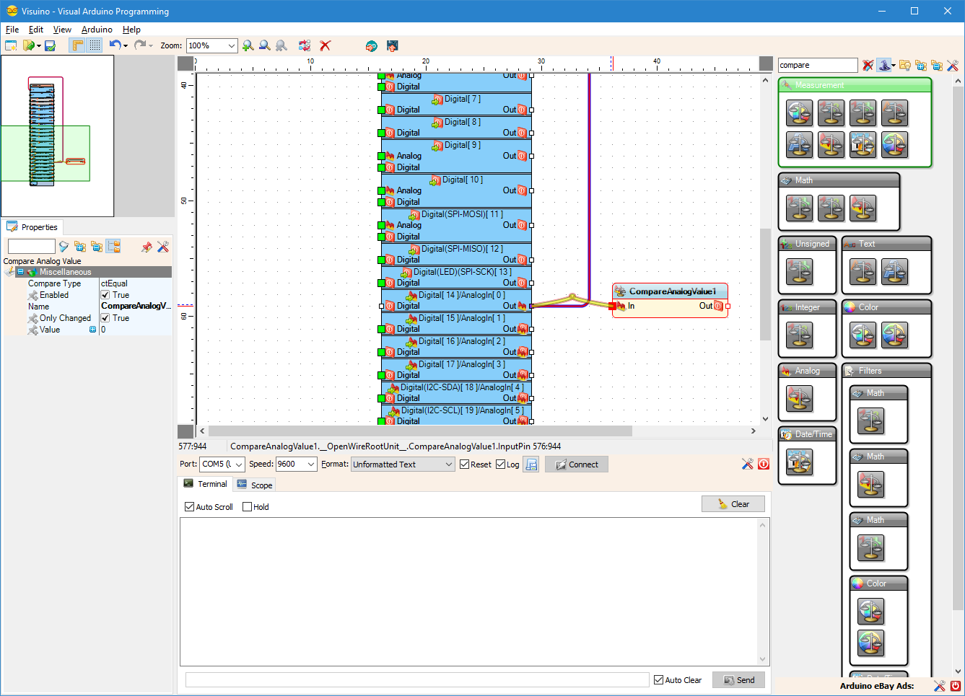Save the project with the floppy disk icon
The height and width of the screenshot is (696, 965).
[50, 45]
